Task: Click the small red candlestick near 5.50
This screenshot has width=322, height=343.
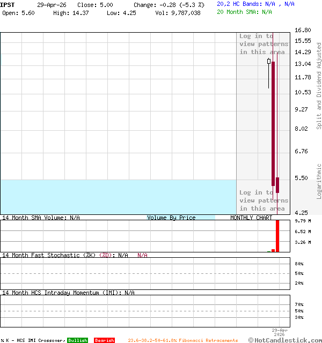Action: pyautogui.click(x=277, y=184)
